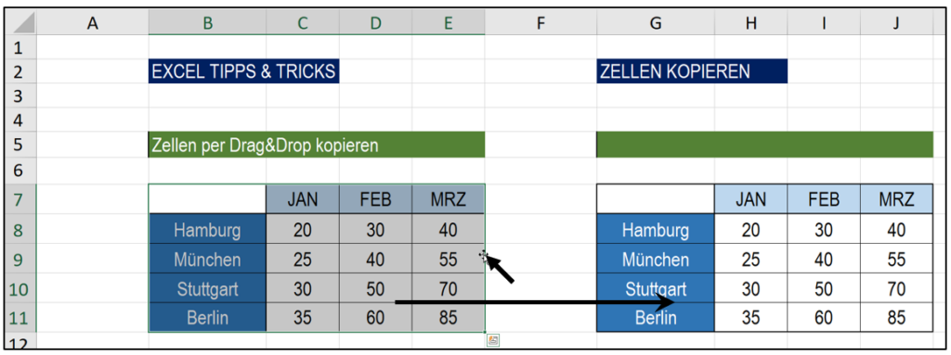Click the EXCEL TIPPS & TRICKS cell

click(243, 71)
